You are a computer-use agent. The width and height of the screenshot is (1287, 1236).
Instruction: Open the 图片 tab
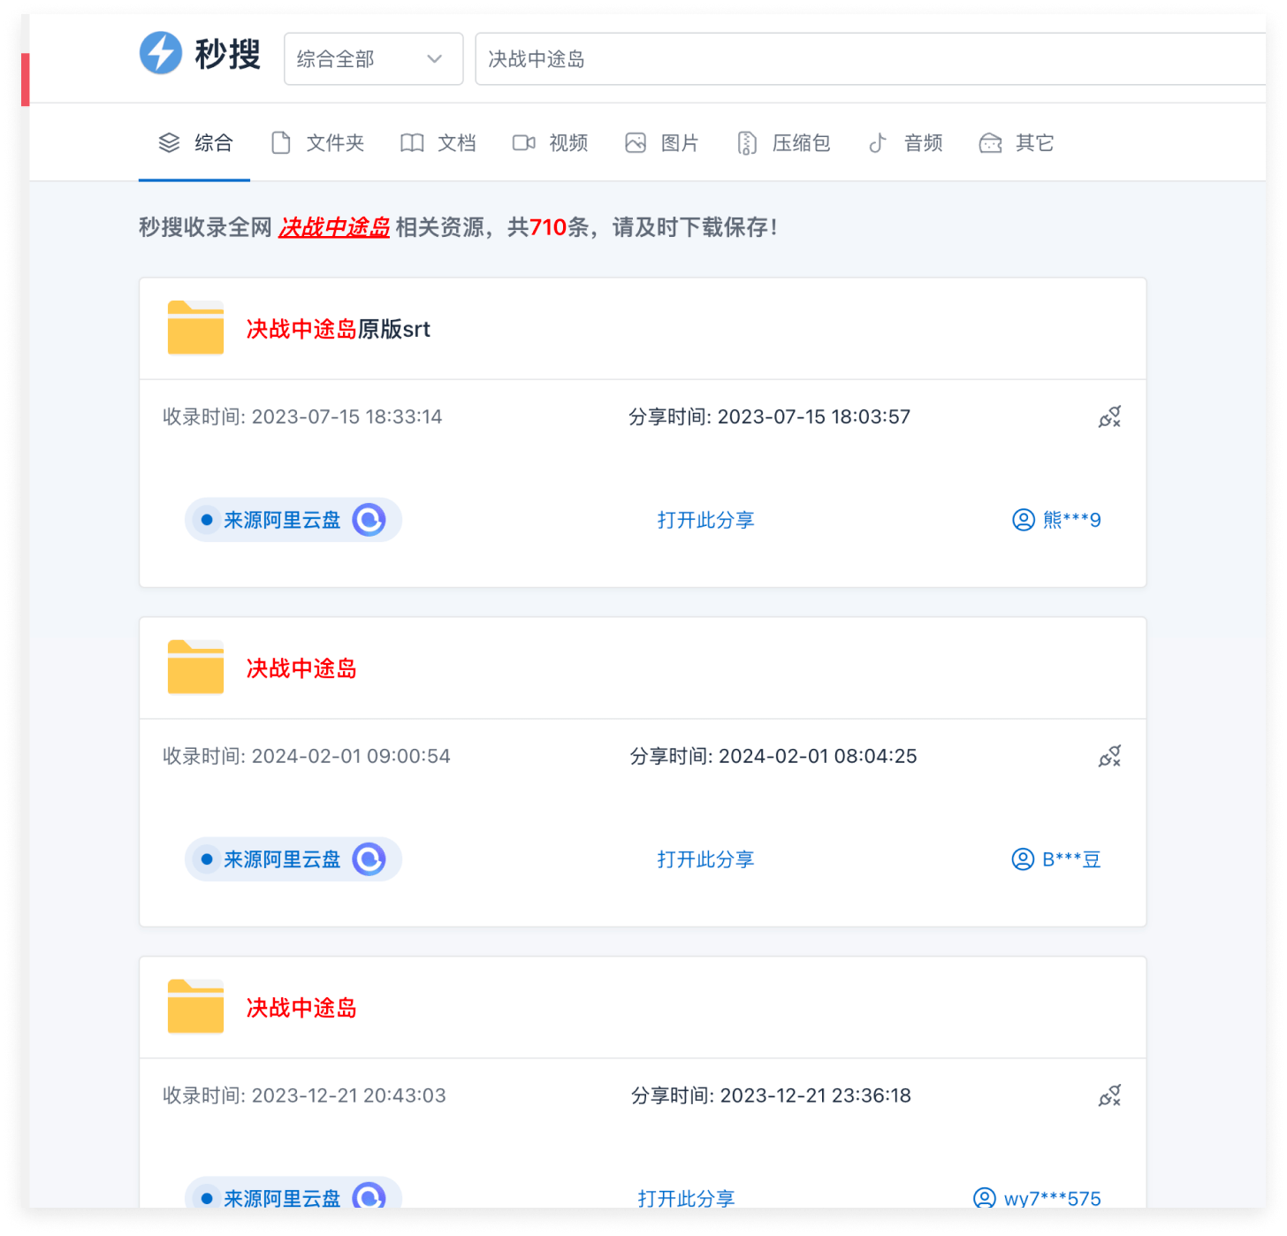pos(661,143)
